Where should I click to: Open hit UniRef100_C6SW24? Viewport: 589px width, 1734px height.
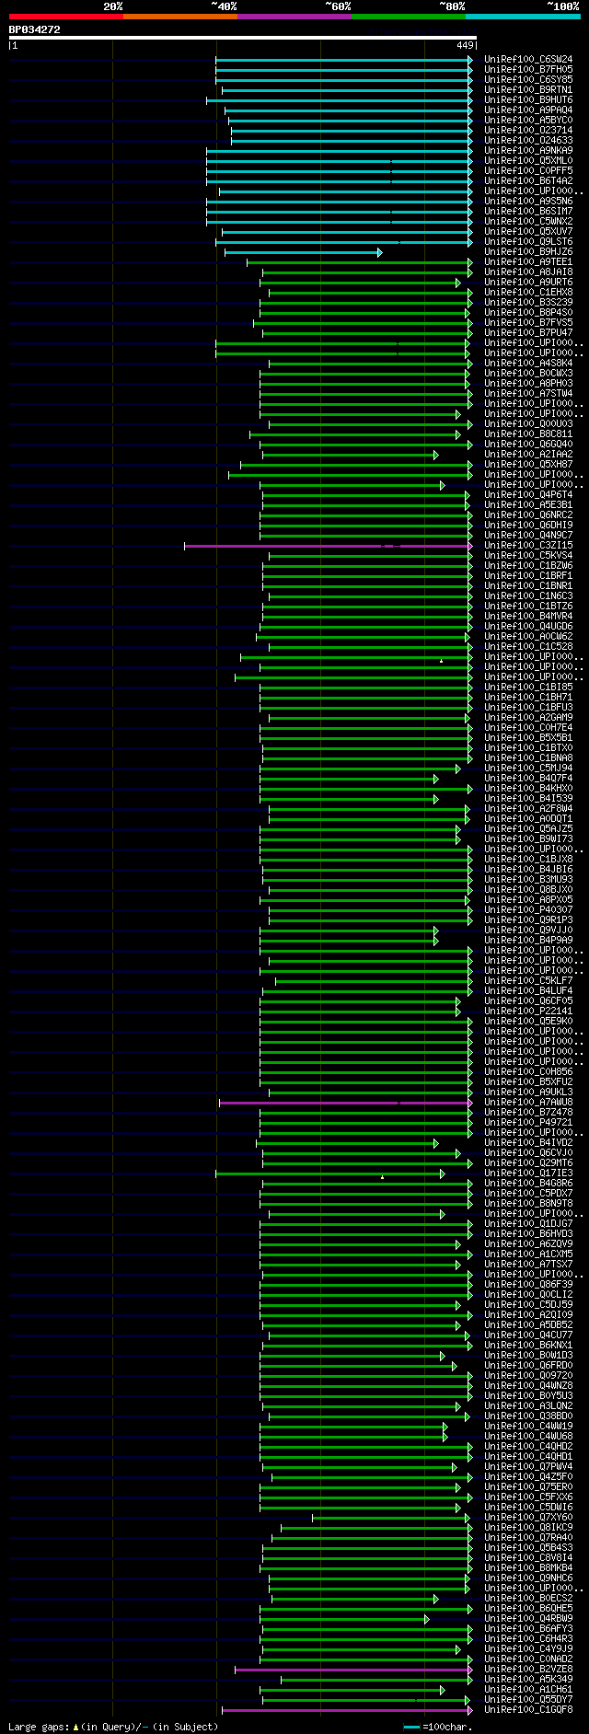coord(528,60)
